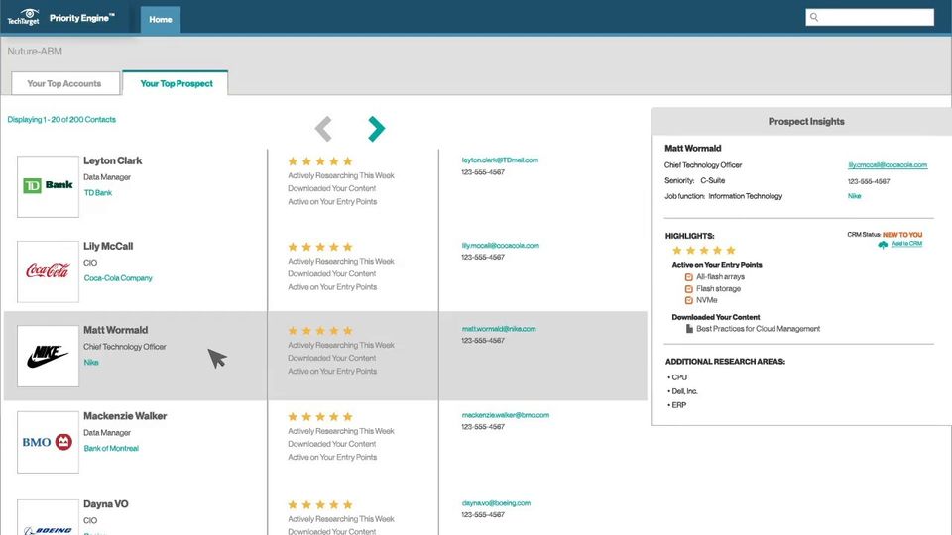Image resolution: width=952 pixels, height=535 pixels.
Task: Click the Coca-Cola logo thumbnail
Action: point(48,271)
